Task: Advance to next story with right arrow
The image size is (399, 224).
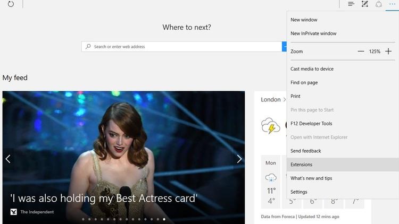Action: coord(239,159)
